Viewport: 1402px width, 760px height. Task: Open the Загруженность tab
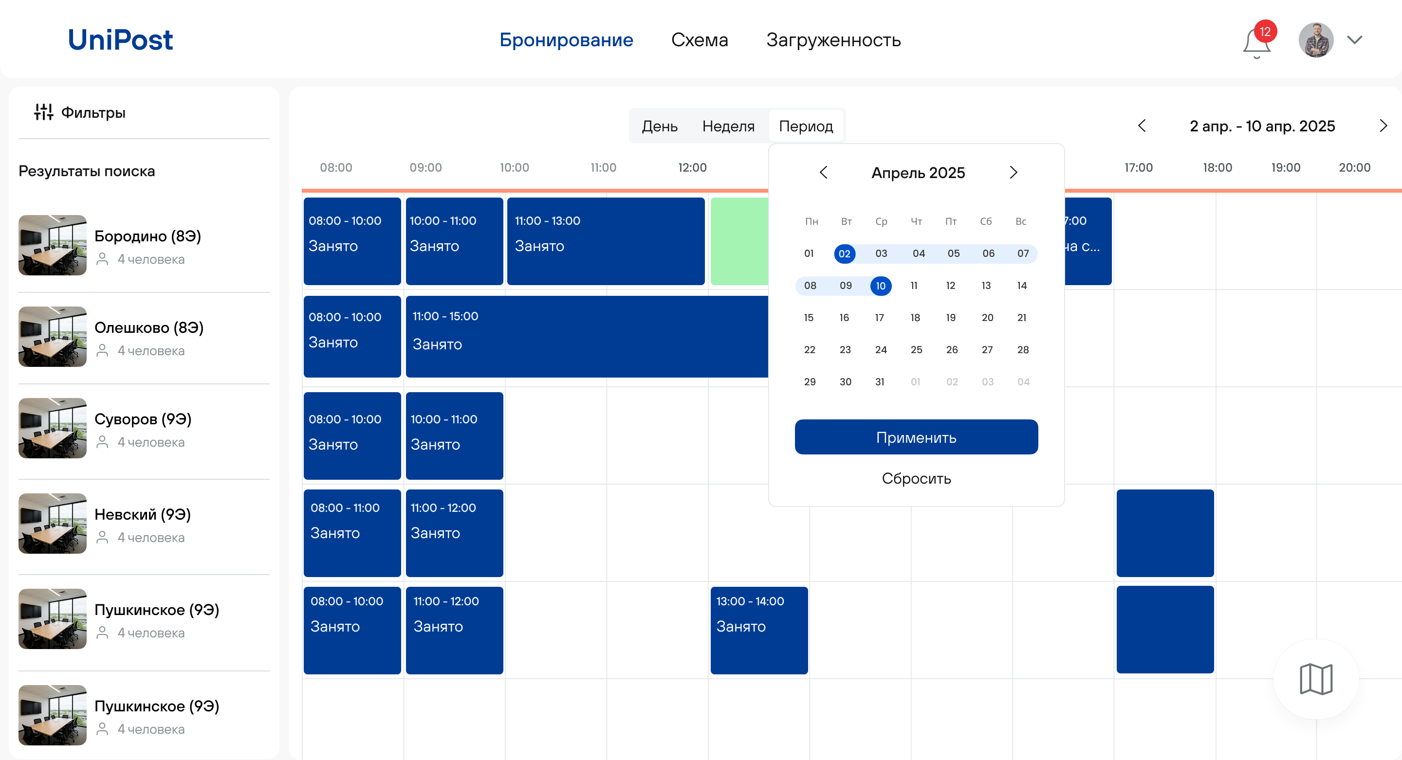(833, 40)
